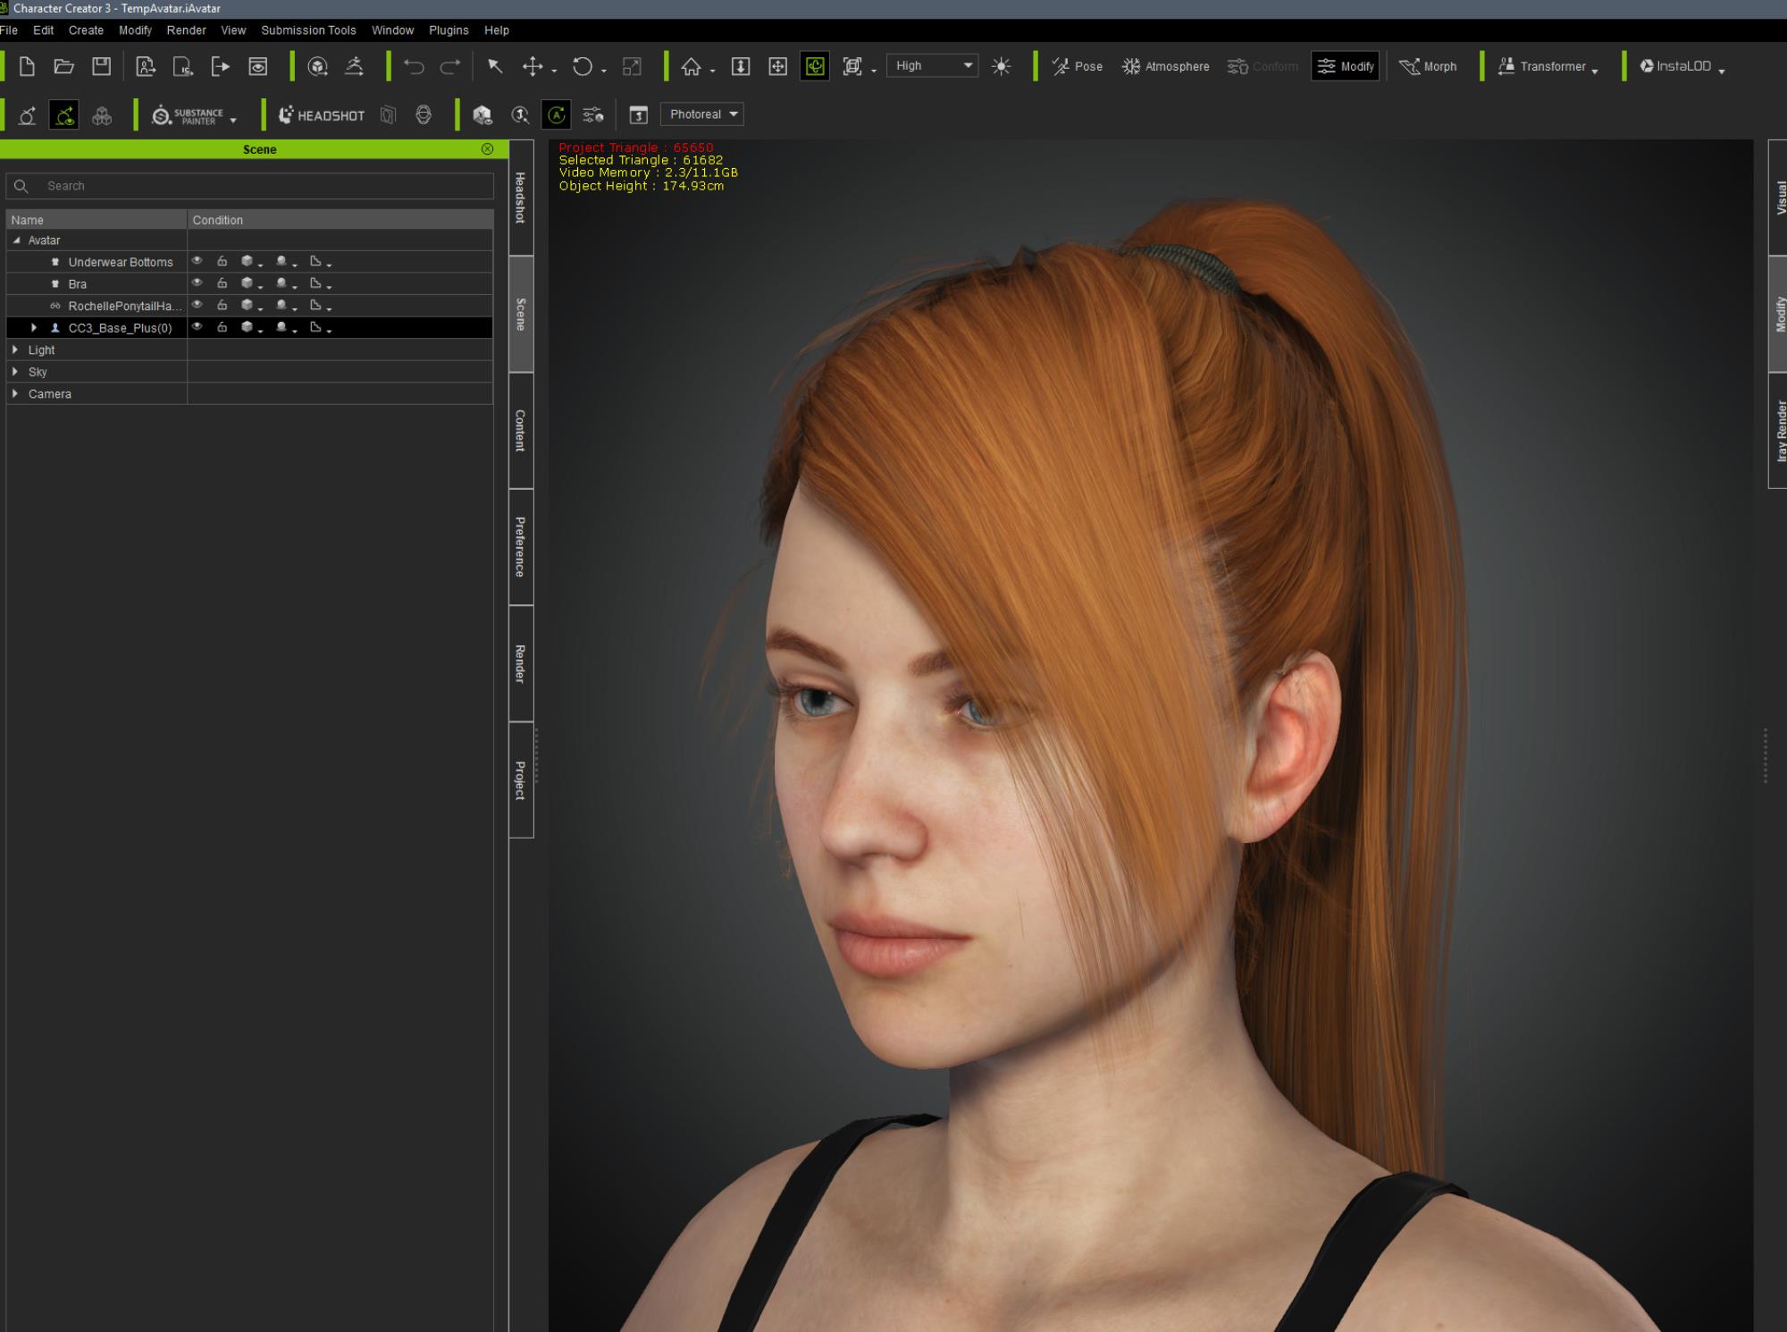Viewport: 1787px width, 1332px height.
Task: Open the Plugins menu
Action: pyautogui.click(x=449, y=30)
